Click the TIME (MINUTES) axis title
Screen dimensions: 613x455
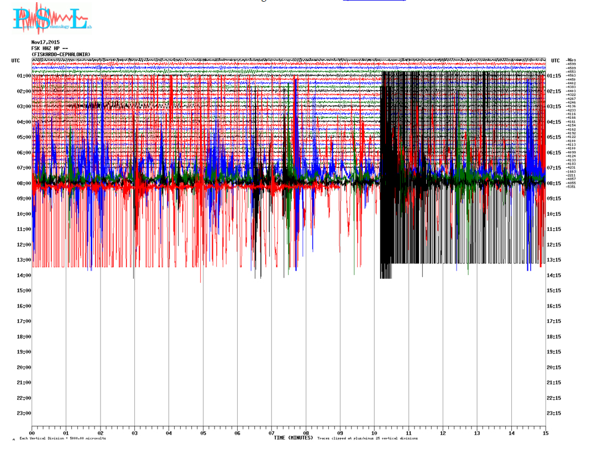(293, 438)
